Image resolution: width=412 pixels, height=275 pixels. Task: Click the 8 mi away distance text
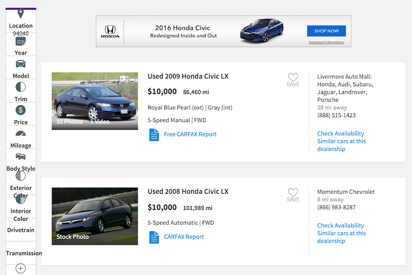(330, 200)
